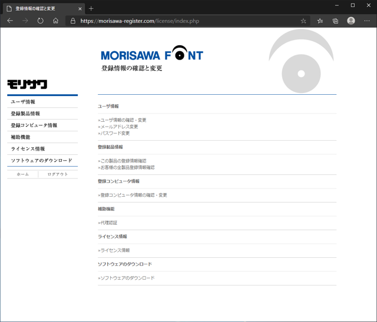Open the ソフトウェアのダウンロード link in main list
Screen dimensions: 377x322
click(126, 278)
